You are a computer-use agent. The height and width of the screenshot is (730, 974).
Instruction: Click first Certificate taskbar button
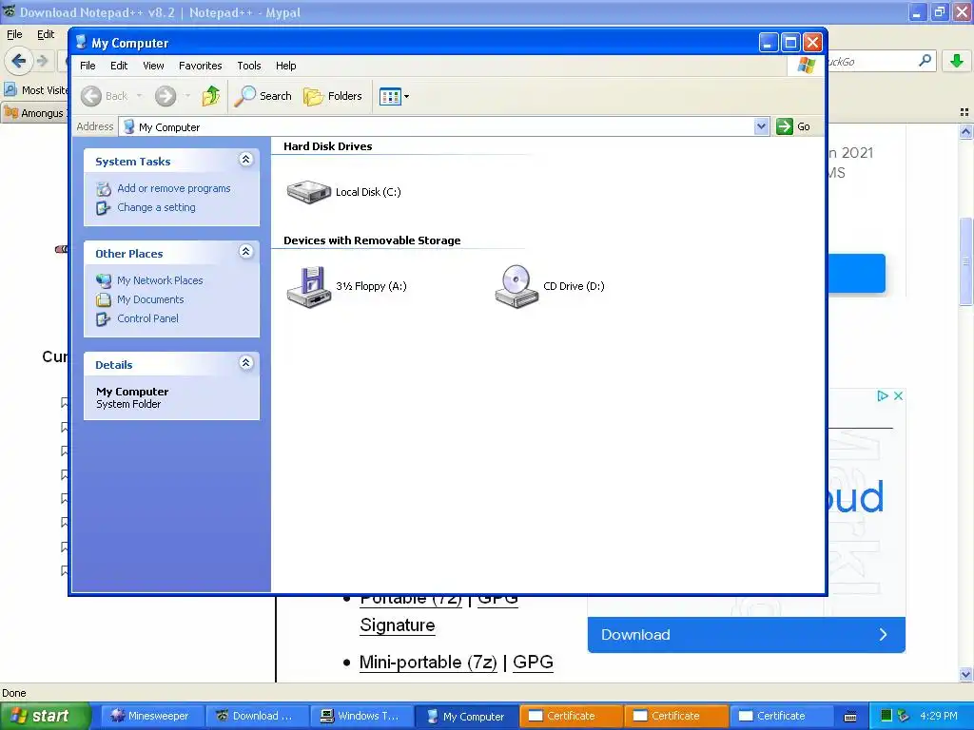(x=570, y=716)
